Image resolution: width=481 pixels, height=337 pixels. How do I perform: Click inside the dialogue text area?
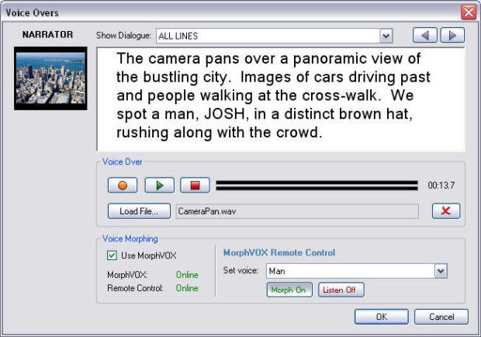[280, 99]
